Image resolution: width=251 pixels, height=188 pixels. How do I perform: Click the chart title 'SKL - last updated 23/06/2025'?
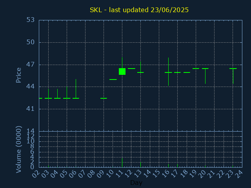pos(139,10)
